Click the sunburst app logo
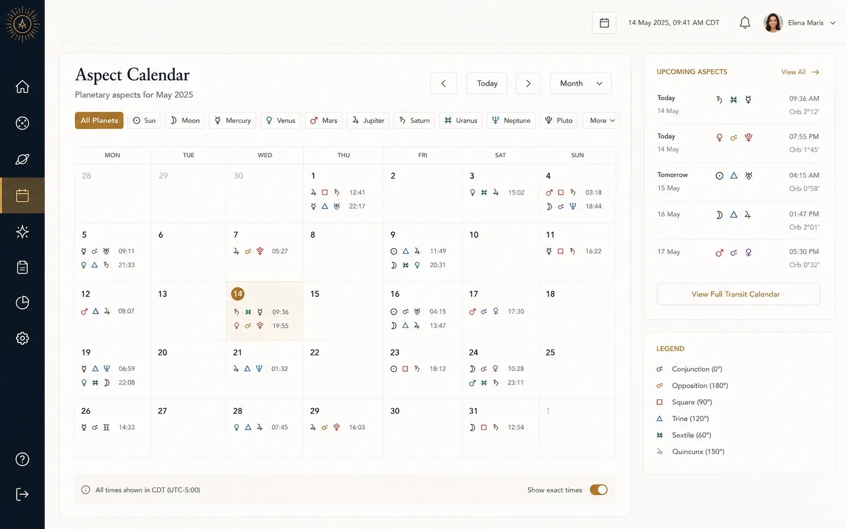Image resolution: width=847 pixels, height=529 pixels. 22,24
